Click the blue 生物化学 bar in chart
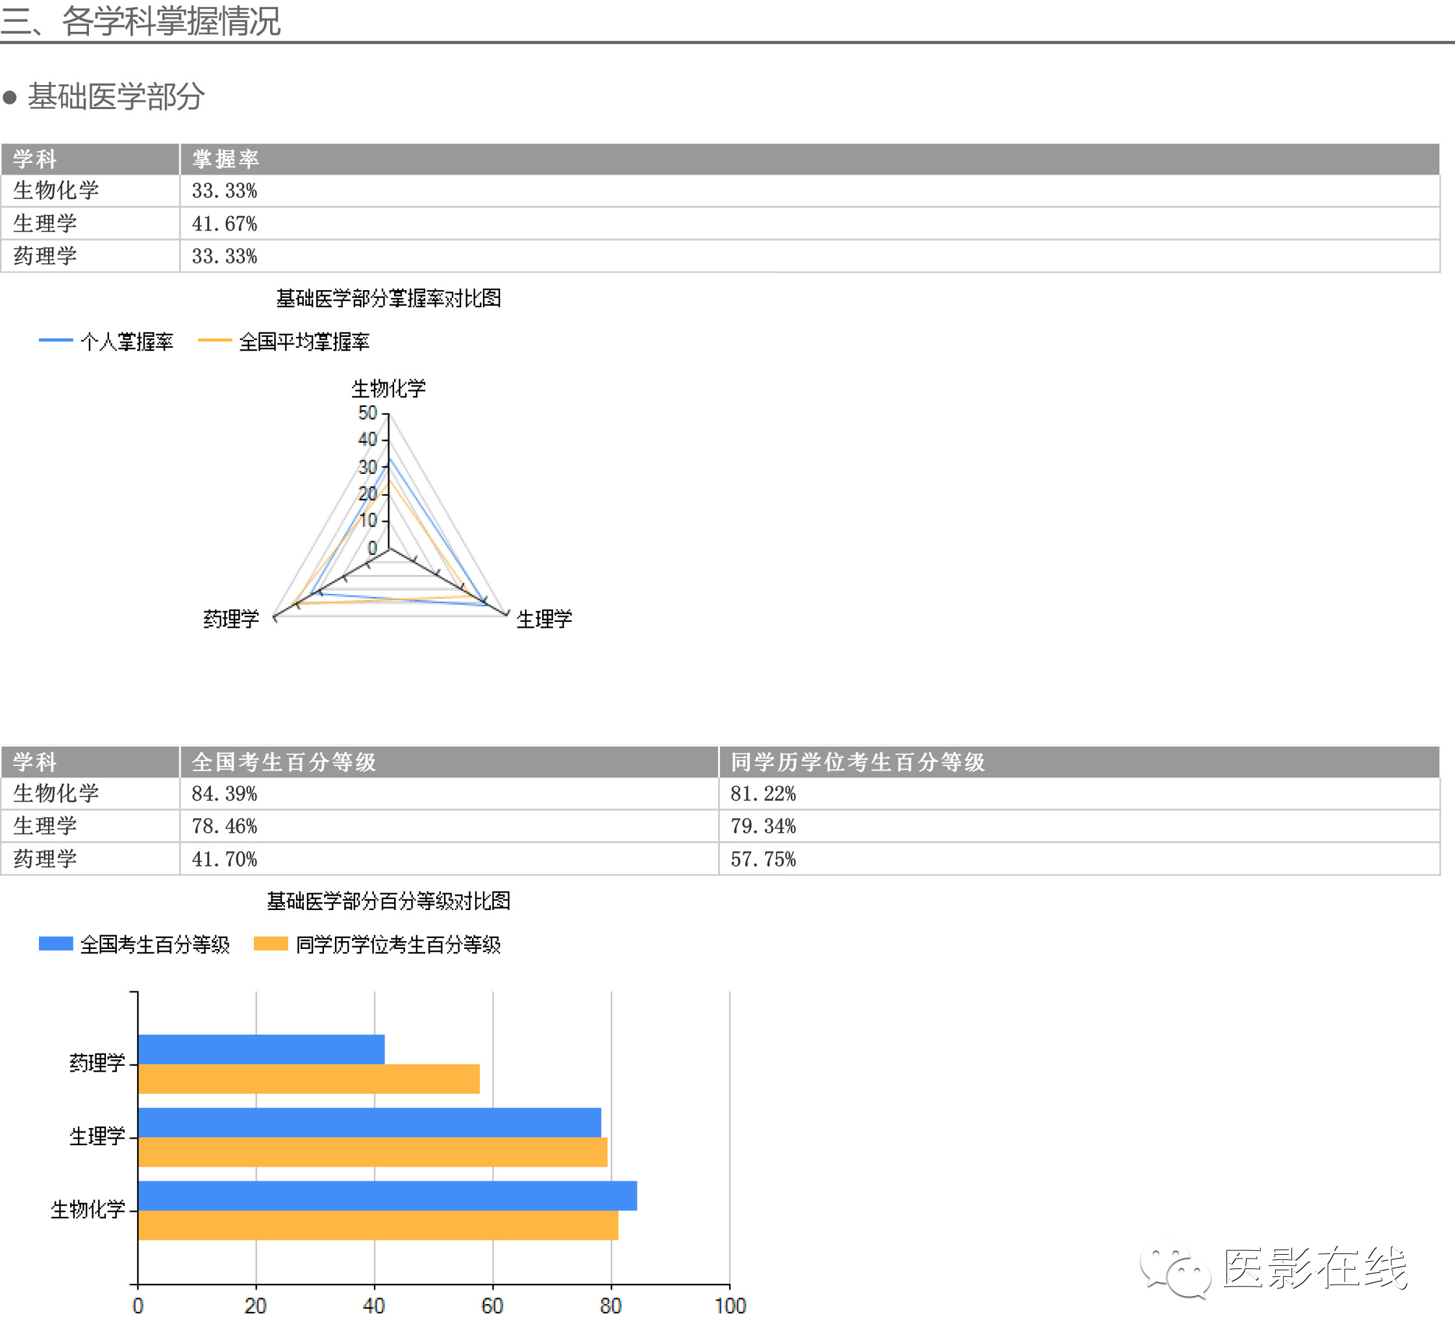This screenshot has height=1343, width=1455. pos(388,1196)
